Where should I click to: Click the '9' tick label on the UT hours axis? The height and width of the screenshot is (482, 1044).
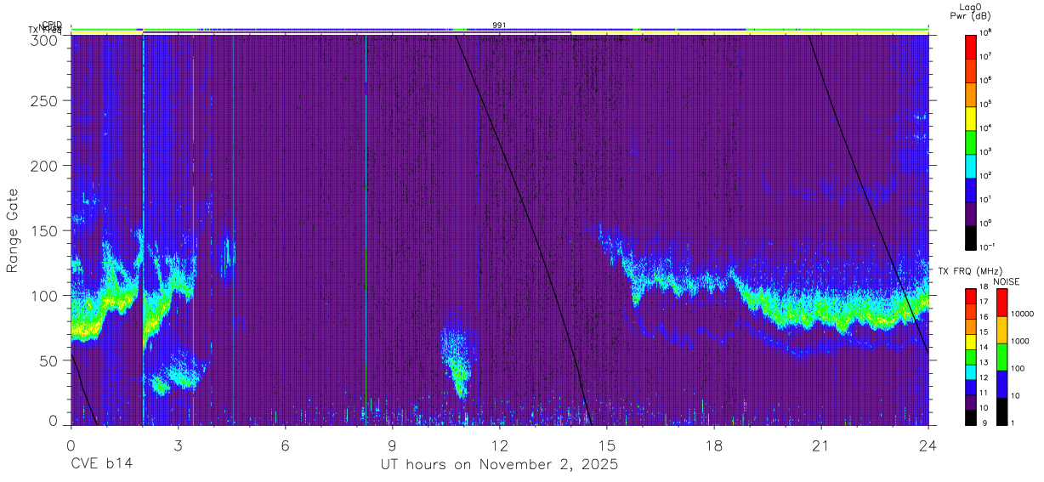[x=392, y=445]
